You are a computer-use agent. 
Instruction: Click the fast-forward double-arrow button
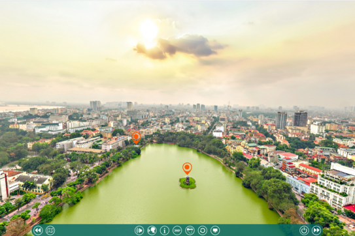tap(316, 231)
